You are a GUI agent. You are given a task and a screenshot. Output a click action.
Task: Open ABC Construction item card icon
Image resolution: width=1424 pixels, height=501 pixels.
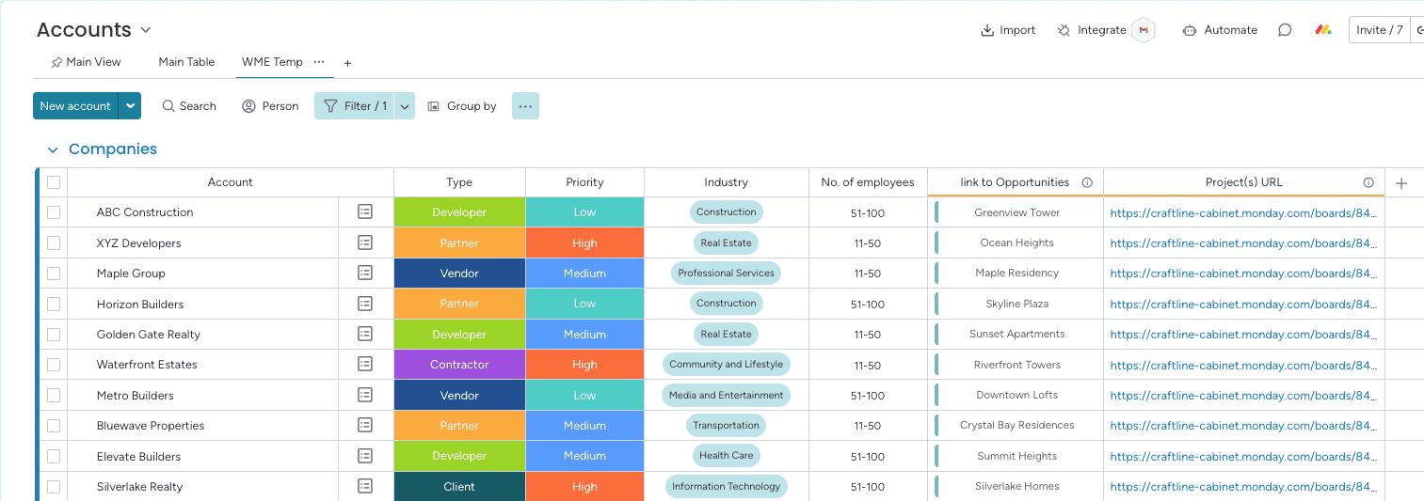click(365, 212)
